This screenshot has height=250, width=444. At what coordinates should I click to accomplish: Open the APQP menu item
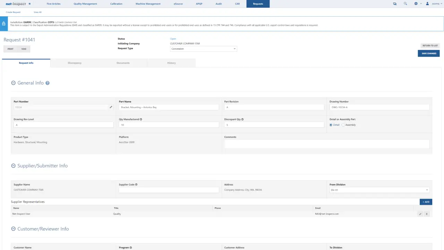tap(199, 4)
